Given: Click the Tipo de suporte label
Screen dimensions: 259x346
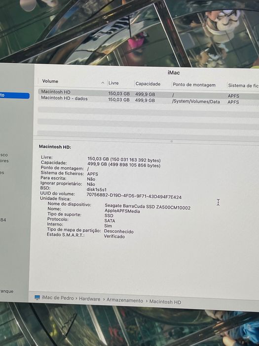Looking at the screenshot, I should point(64,214).
